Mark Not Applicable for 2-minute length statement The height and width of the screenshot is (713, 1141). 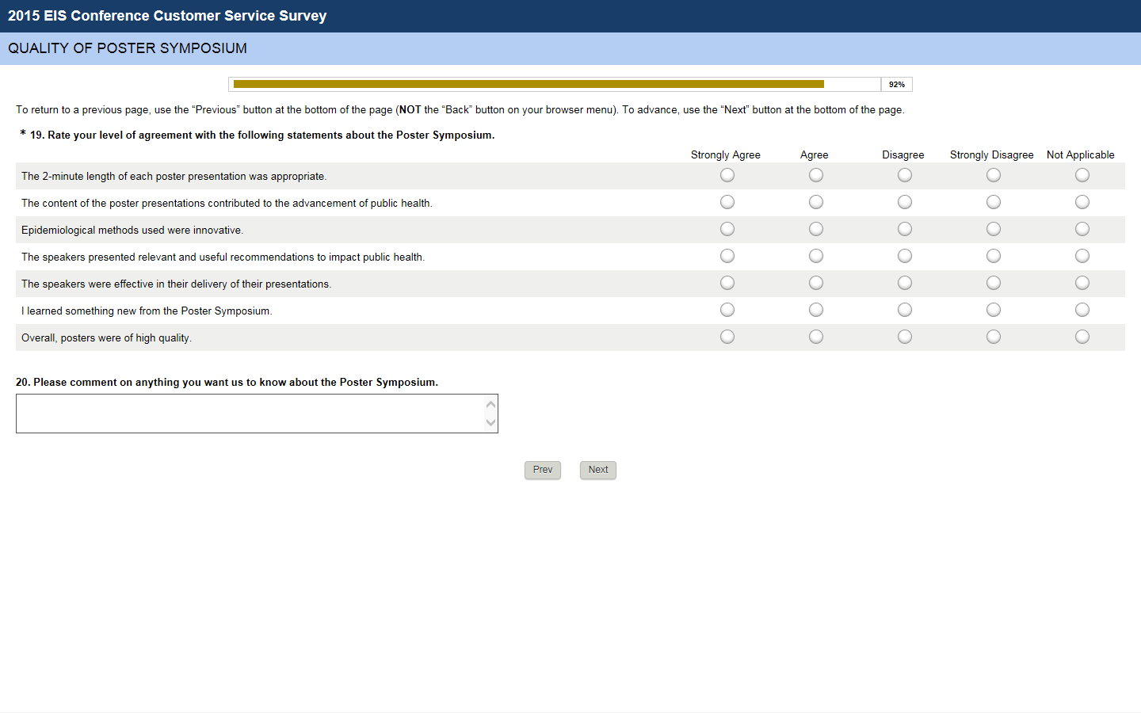[1082, 175]
